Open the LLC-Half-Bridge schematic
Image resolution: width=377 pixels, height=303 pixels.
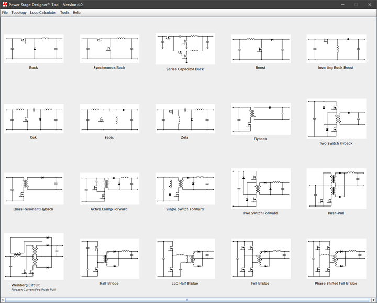coord(185,259)
